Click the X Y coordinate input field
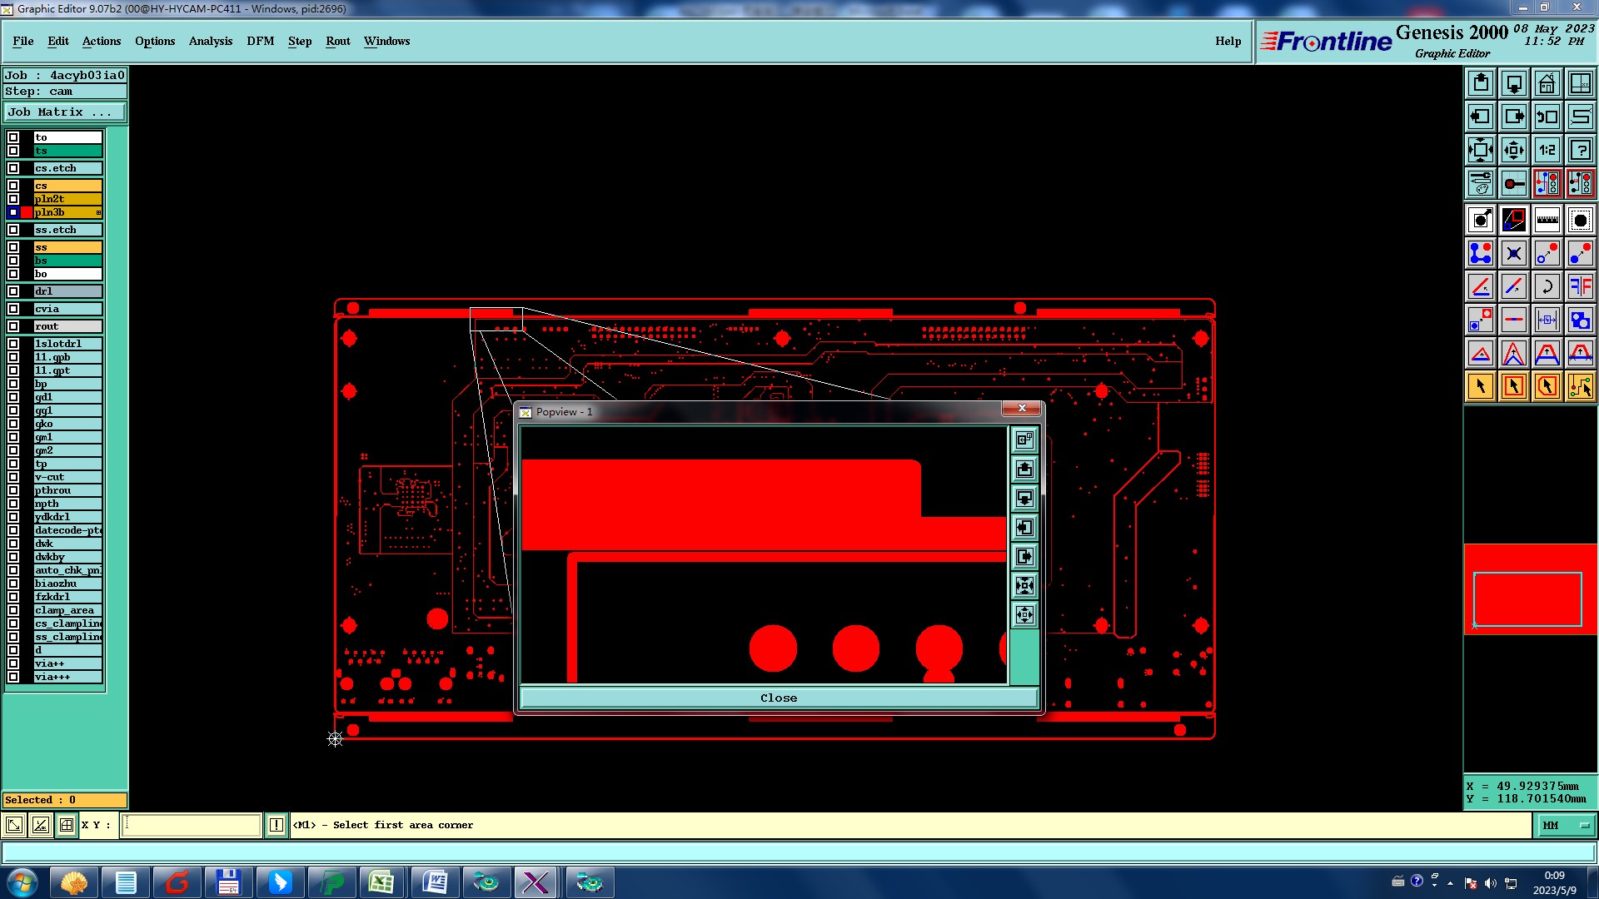Screen dimensions: 1599x899 (x=192, y=825)
